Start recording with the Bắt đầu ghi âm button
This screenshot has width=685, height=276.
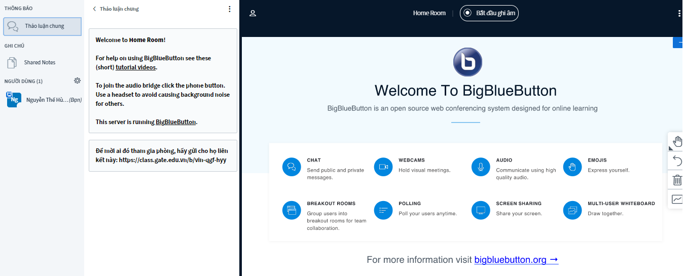tap(489, 13)
